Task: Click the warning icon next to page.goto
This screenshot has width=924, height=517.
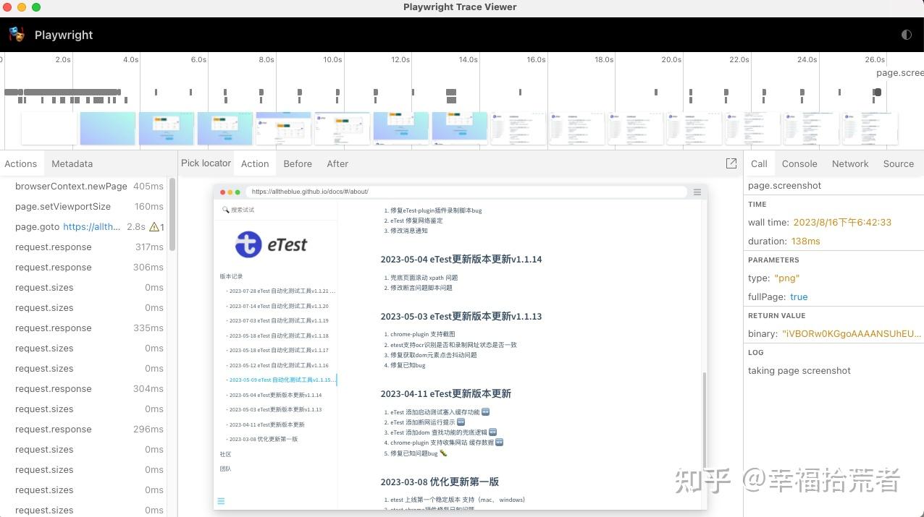Action: [x=154, y=226]
